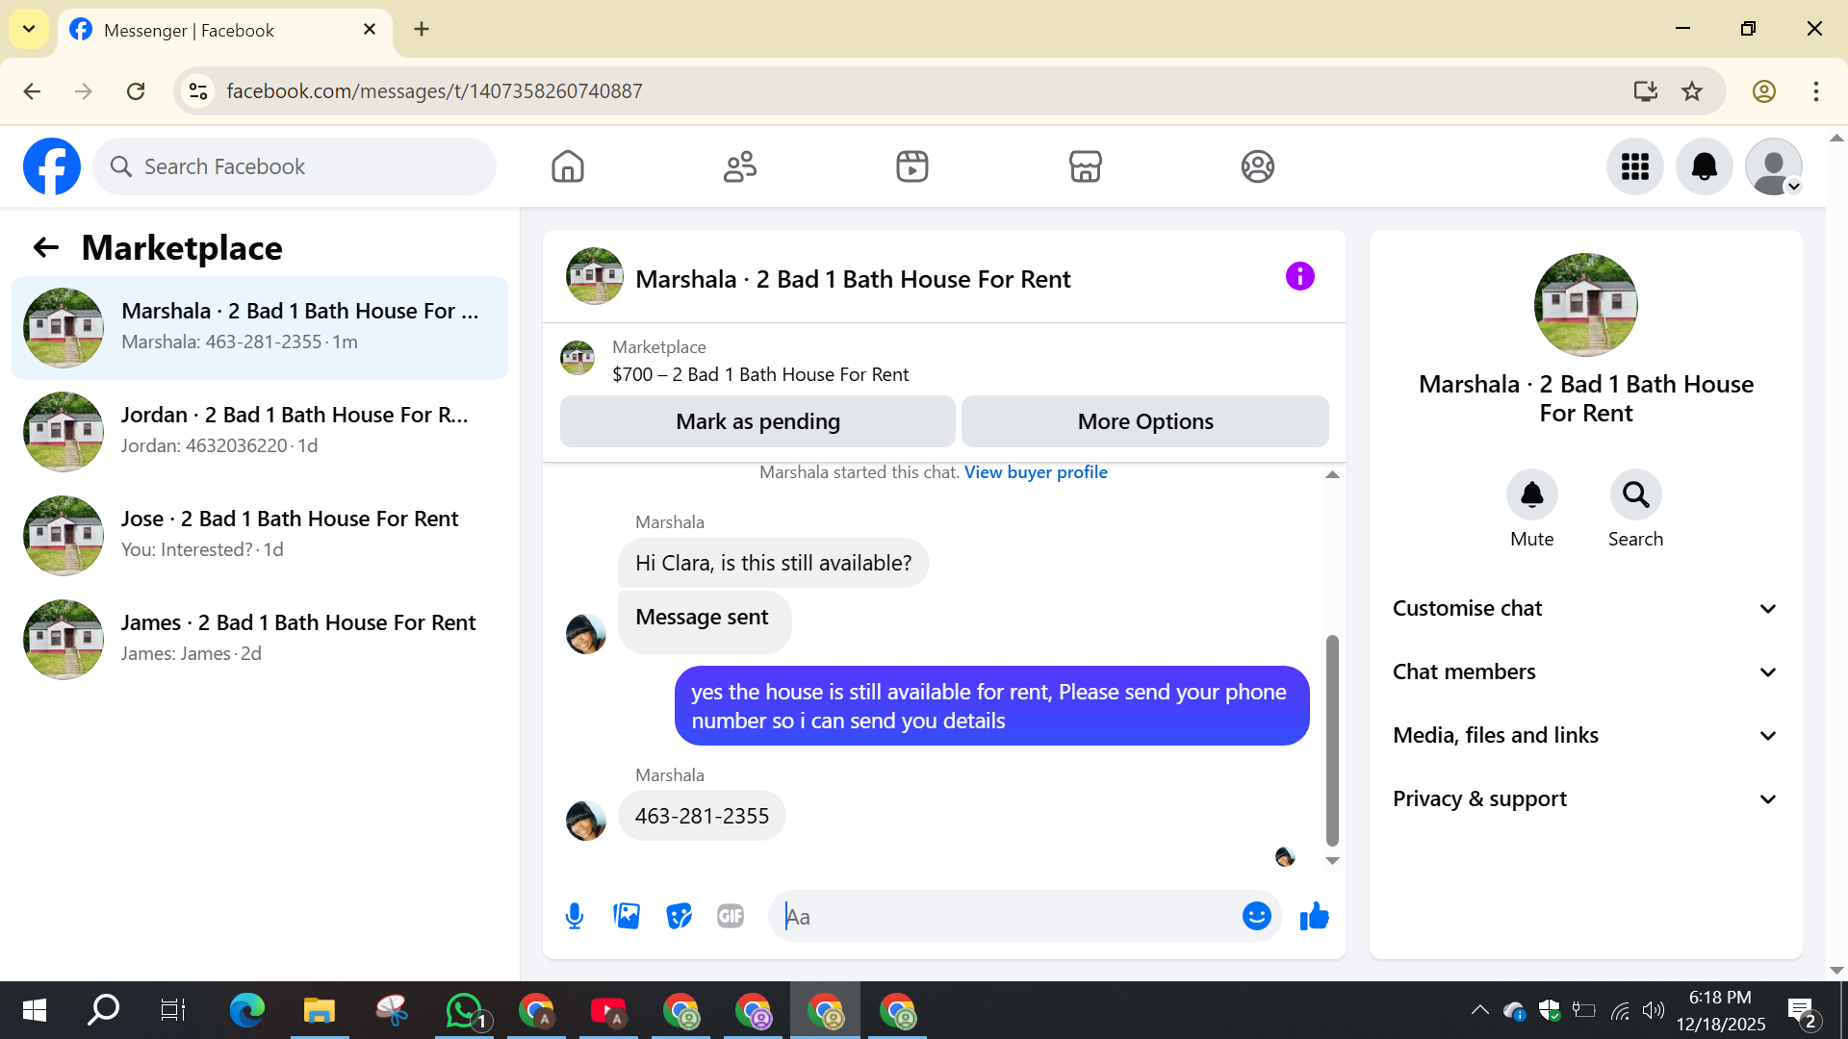Click the More Options button
Viewport: 1848px width, 1039px height.
(x=1145, y=421)
